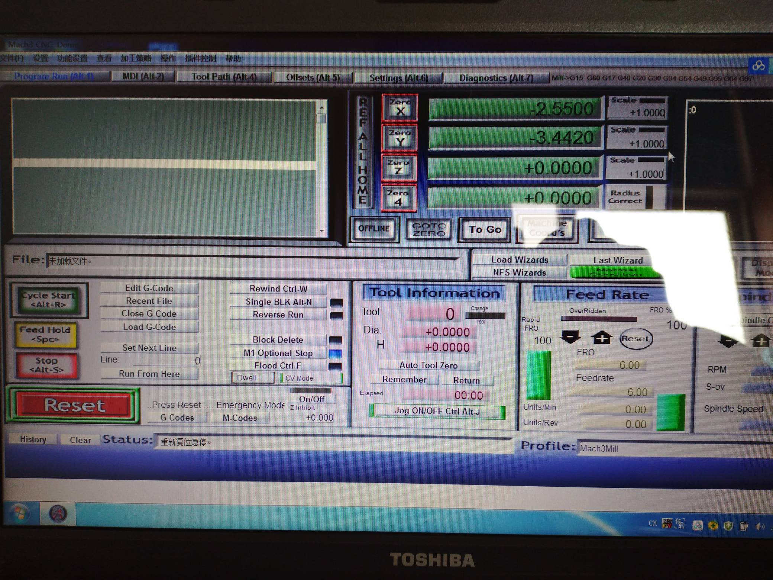
Task: Click the Line number field
Action: [166, 360]
